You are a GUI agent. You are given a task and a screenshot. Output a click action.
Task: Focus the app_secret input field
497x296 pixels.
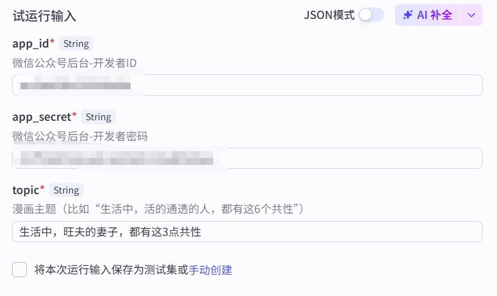(x=247, y=158)
